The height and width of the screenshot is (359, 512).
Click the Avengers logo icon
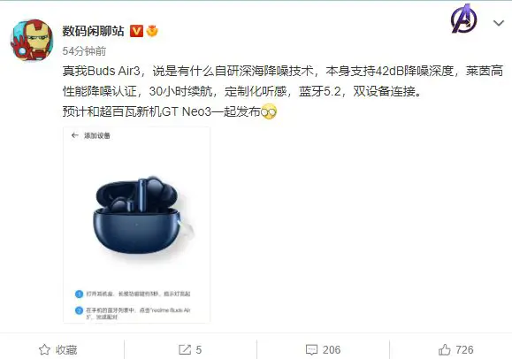tap(464, 19)
